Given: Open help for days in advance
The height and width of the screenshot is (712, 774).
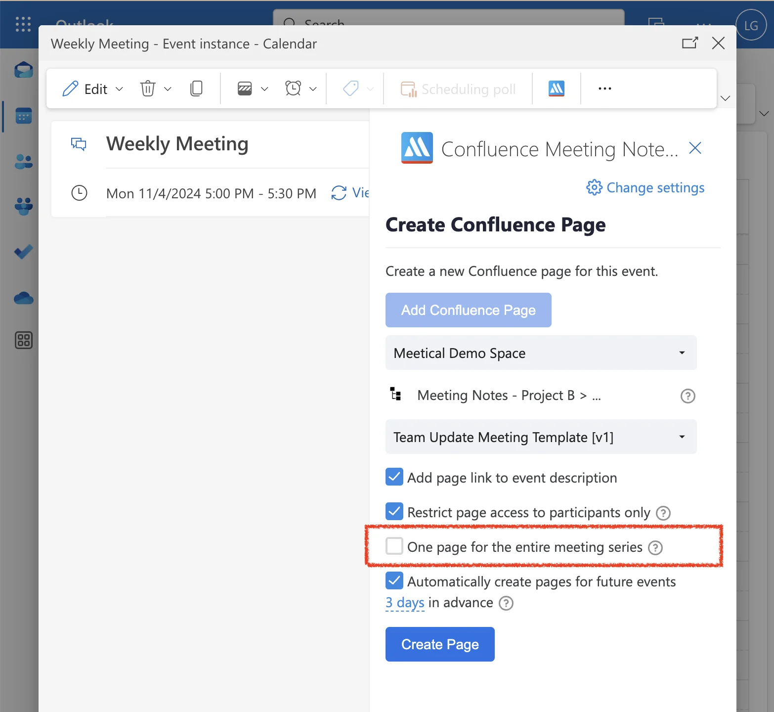Looking at the screenshot, I should tap(506, 603).
